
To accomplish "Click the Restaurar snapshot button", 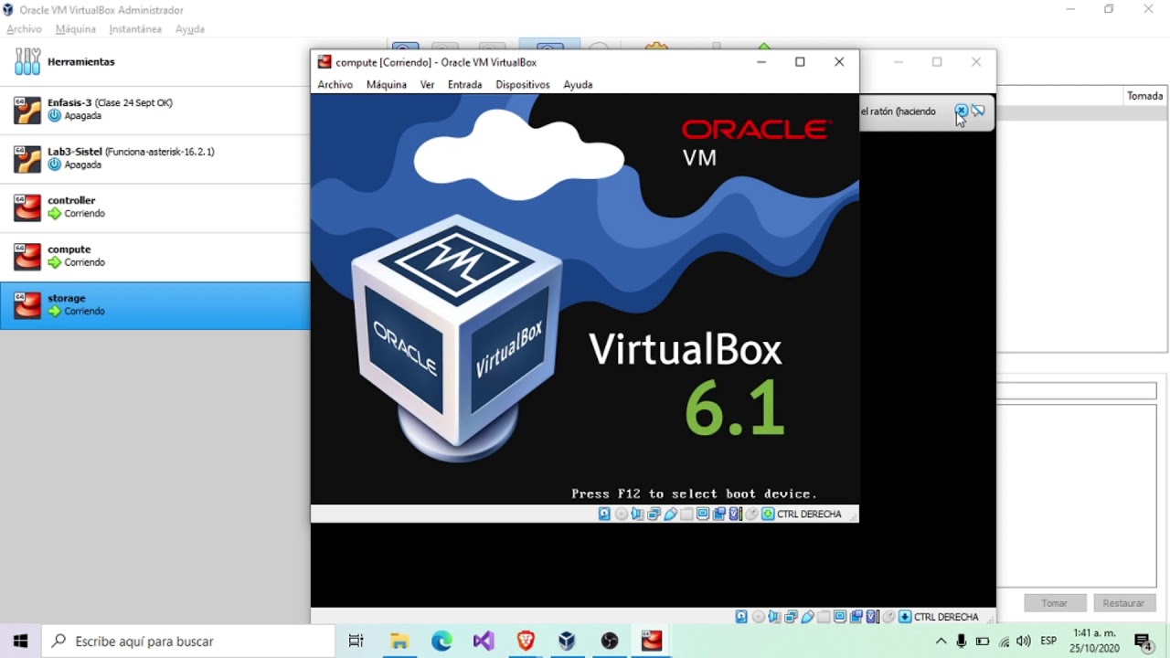I will tap(1123, 603).
